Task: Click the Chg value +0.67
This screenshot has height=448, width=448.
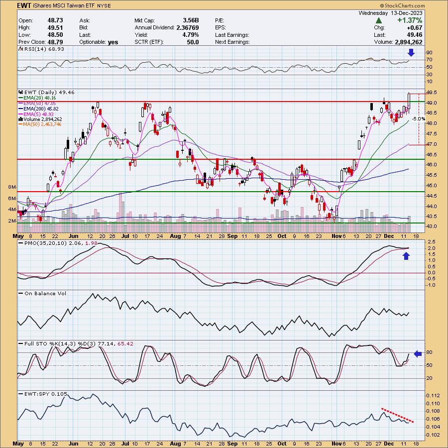Action: 415,28
